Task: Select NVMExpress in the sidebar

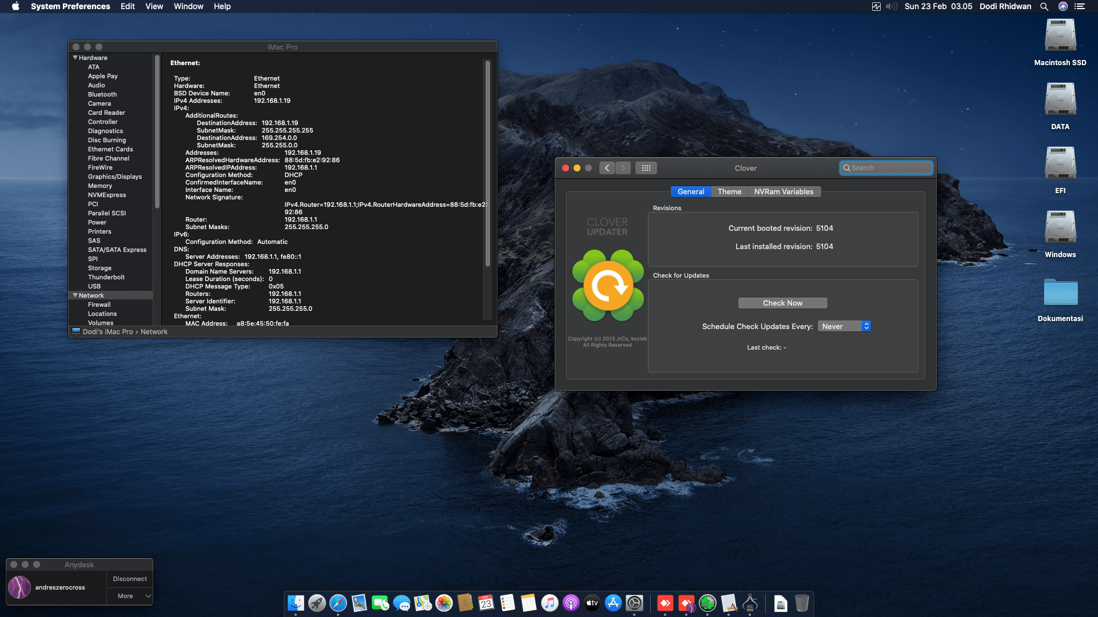Action: [x=107, y=195]
